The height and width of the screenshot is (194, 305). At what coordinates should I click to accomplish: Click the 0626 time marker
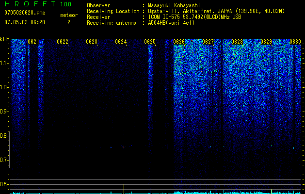[x=179, y=42]
